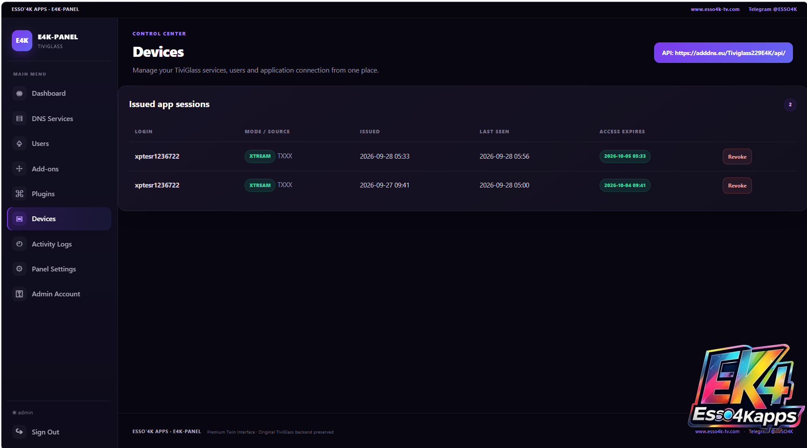This screenshot has height=448, width=807.
Task: Open the Users section
Action: click(x=59, y=143)
